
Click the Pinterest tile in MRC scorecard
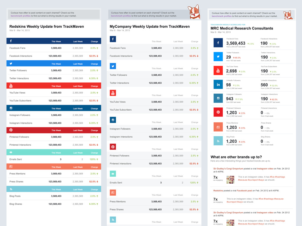point(218,112)
